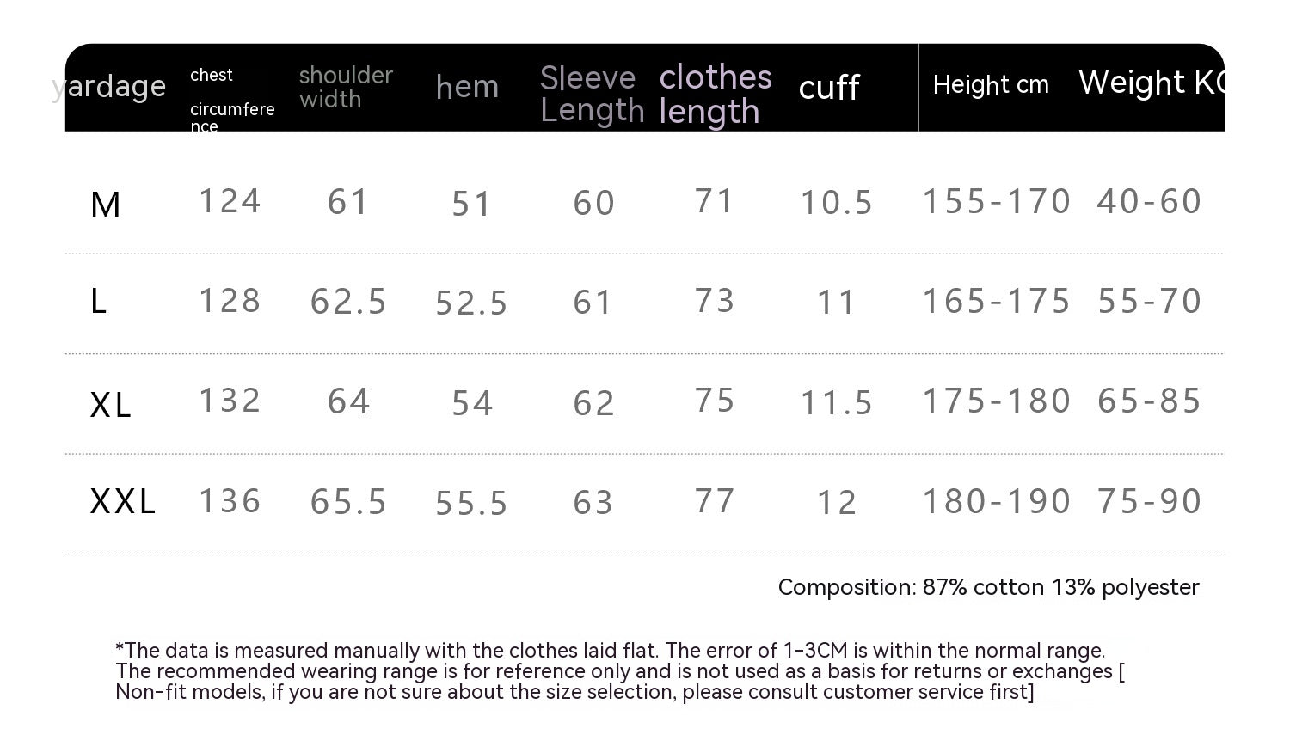Viewport: 1290px width, 753px height.
Task: Select the XXL size row label
Action: click(x=123, y=501)
